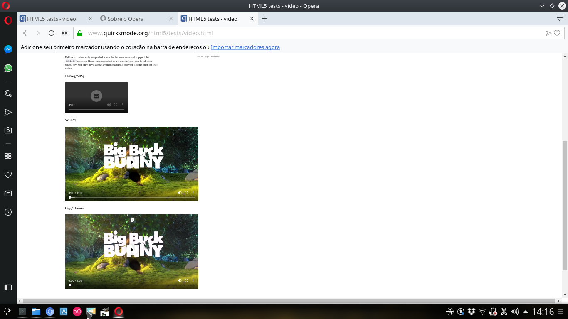This screenshot has width=568, height=319.
Task: Click the Ogg/Theora heading text
Action: 75,208
